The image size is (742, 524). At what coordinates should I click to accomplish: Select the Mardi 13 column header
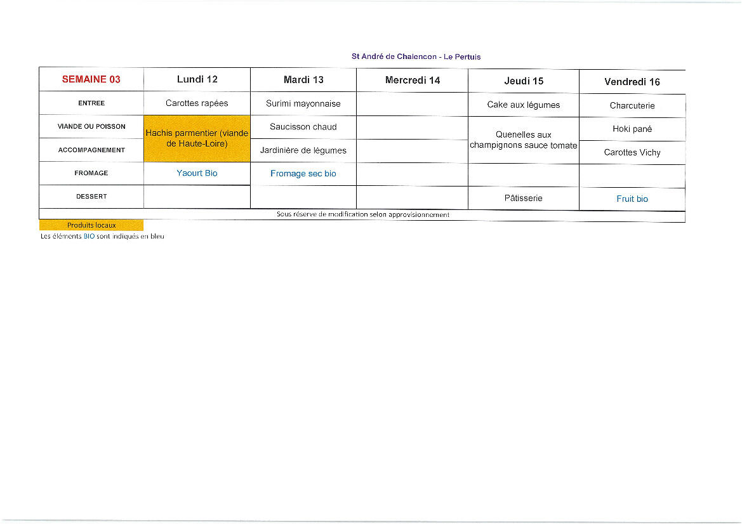pyautogui.click(x=303, y=80)
